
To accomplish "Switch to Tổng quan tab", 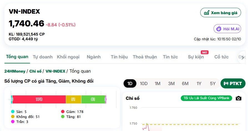I will 17,57.
